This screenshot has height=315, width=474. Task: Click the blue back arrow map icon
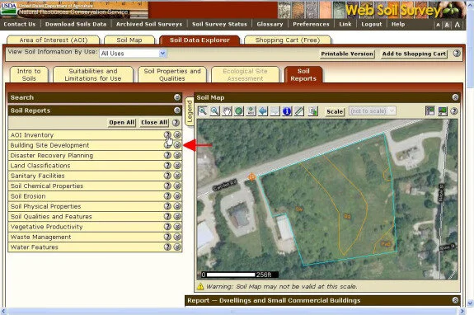click(263, 111)
